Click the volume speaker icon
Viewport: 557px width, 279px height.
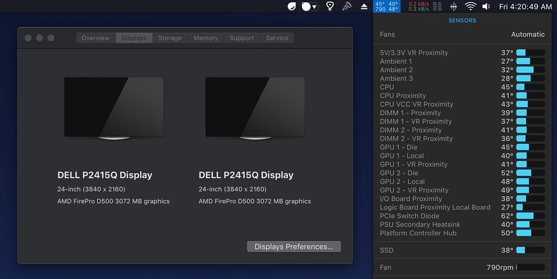pyautogui.click(x=486, y=6)
